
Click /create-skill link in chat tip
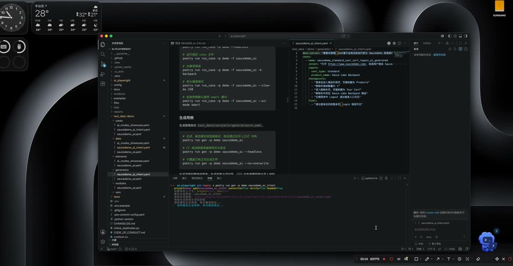pyautogui.click(x=433, y=212)
